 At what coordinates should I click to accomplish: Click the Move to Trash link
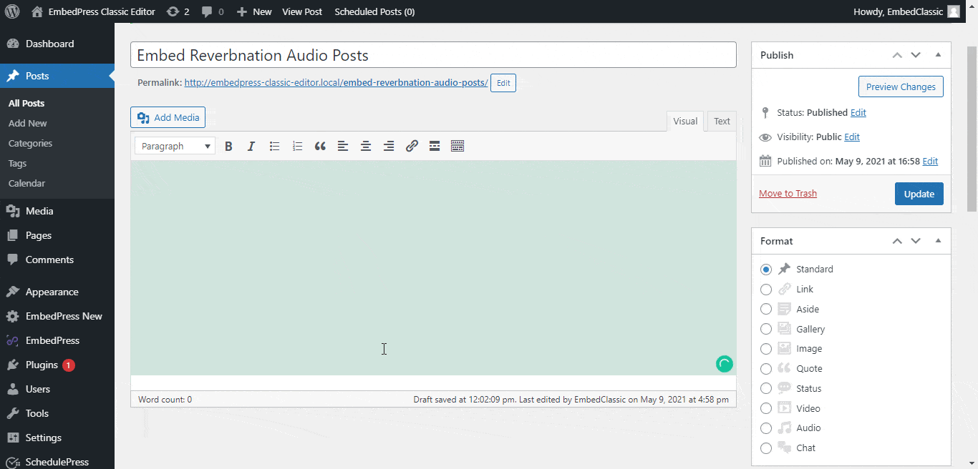(x=788, y=193)
